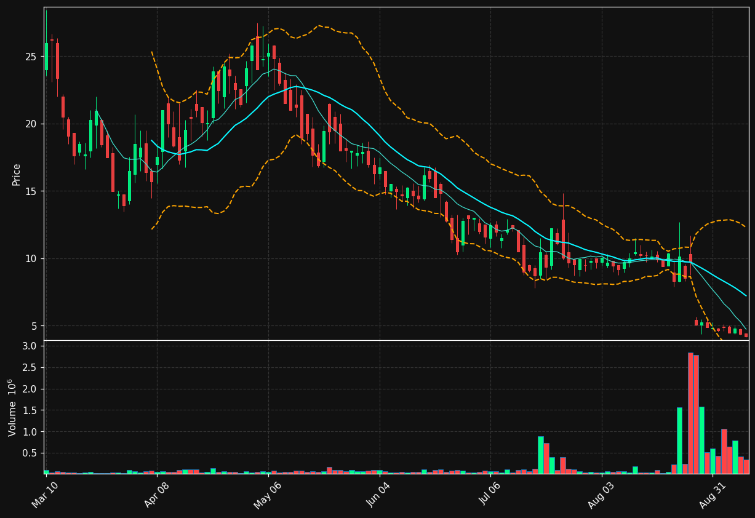Select the volume tick label '1.0'
This screenshot has height=518, width=755.
tap(31, 432)
